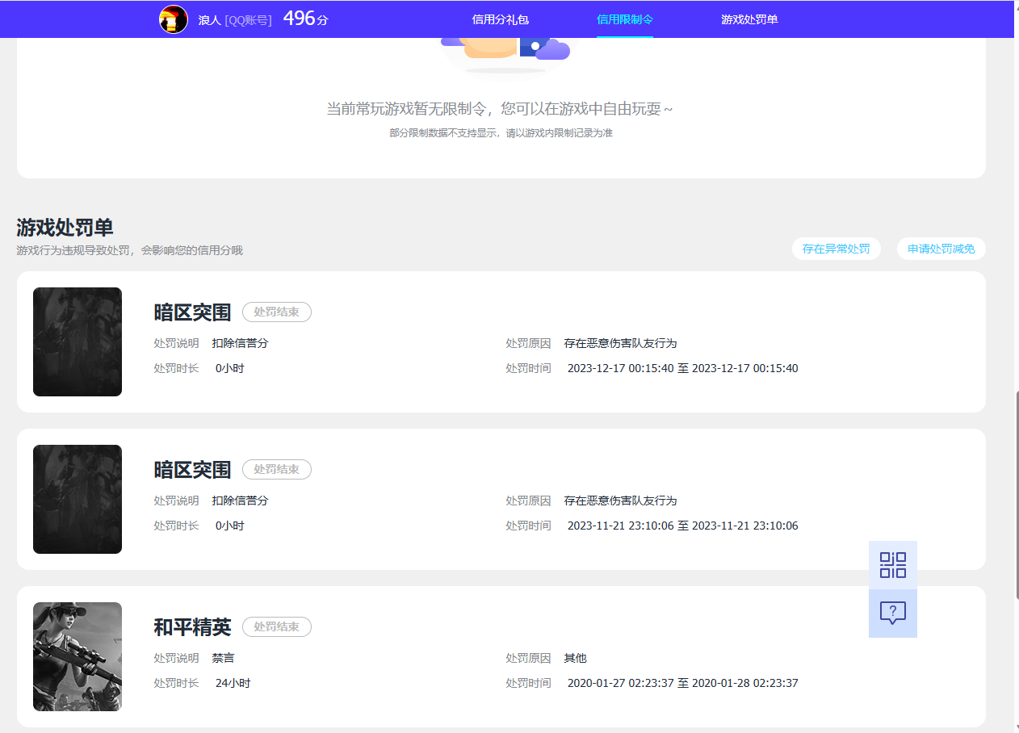This screenshot has width=1019, height=733.
Task: Click 当前常玩游戏暂无限制令 message text
Action: click(500, 109)
